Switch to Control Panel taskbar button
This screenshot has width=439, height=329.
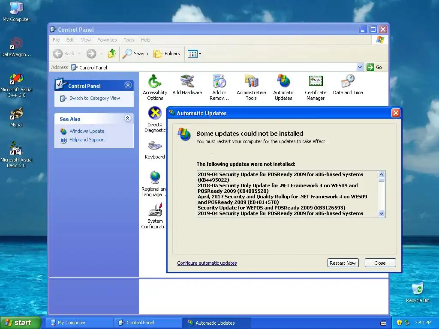tap(148, 323)
